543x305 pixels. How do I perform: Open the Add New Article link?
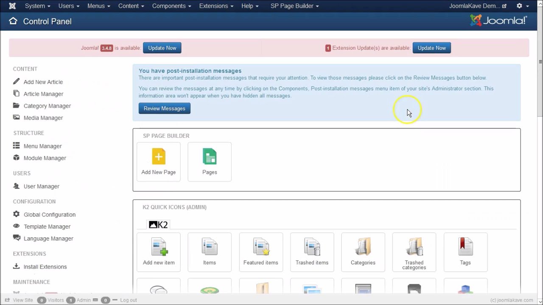pos(43,82)
